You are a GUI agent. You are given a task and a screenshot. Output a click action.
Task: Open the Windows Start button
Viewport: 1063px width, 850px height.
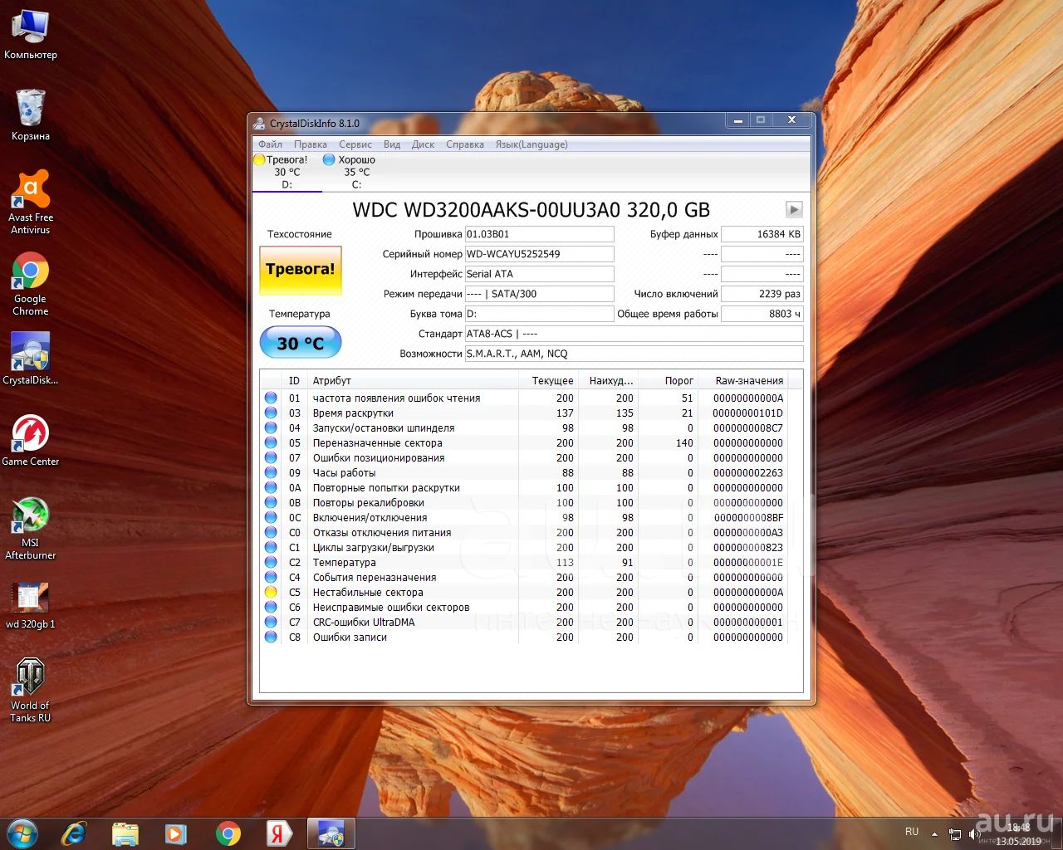pyautogui.click(x=22, y=833)
